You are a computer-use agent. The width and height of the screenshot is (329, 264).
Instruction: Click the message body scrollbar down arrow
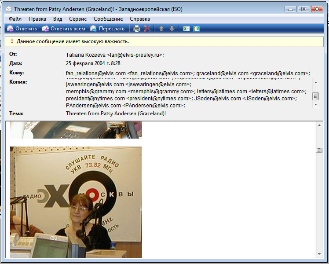[319, 254]
